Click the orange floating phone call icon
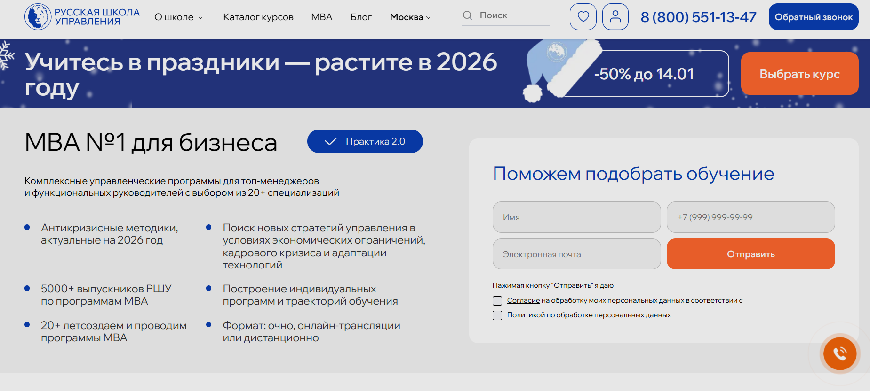The width and height of the screenshot is (870, 391). 839,353
